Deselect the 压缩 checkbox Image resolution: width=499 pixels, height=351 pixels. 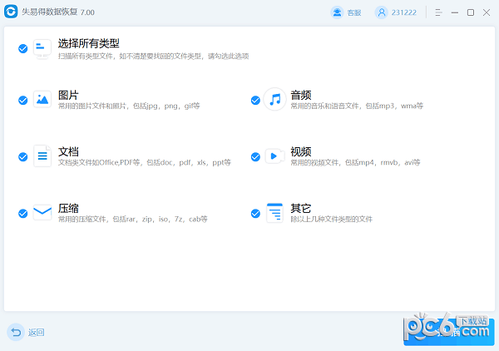[23, 214]
